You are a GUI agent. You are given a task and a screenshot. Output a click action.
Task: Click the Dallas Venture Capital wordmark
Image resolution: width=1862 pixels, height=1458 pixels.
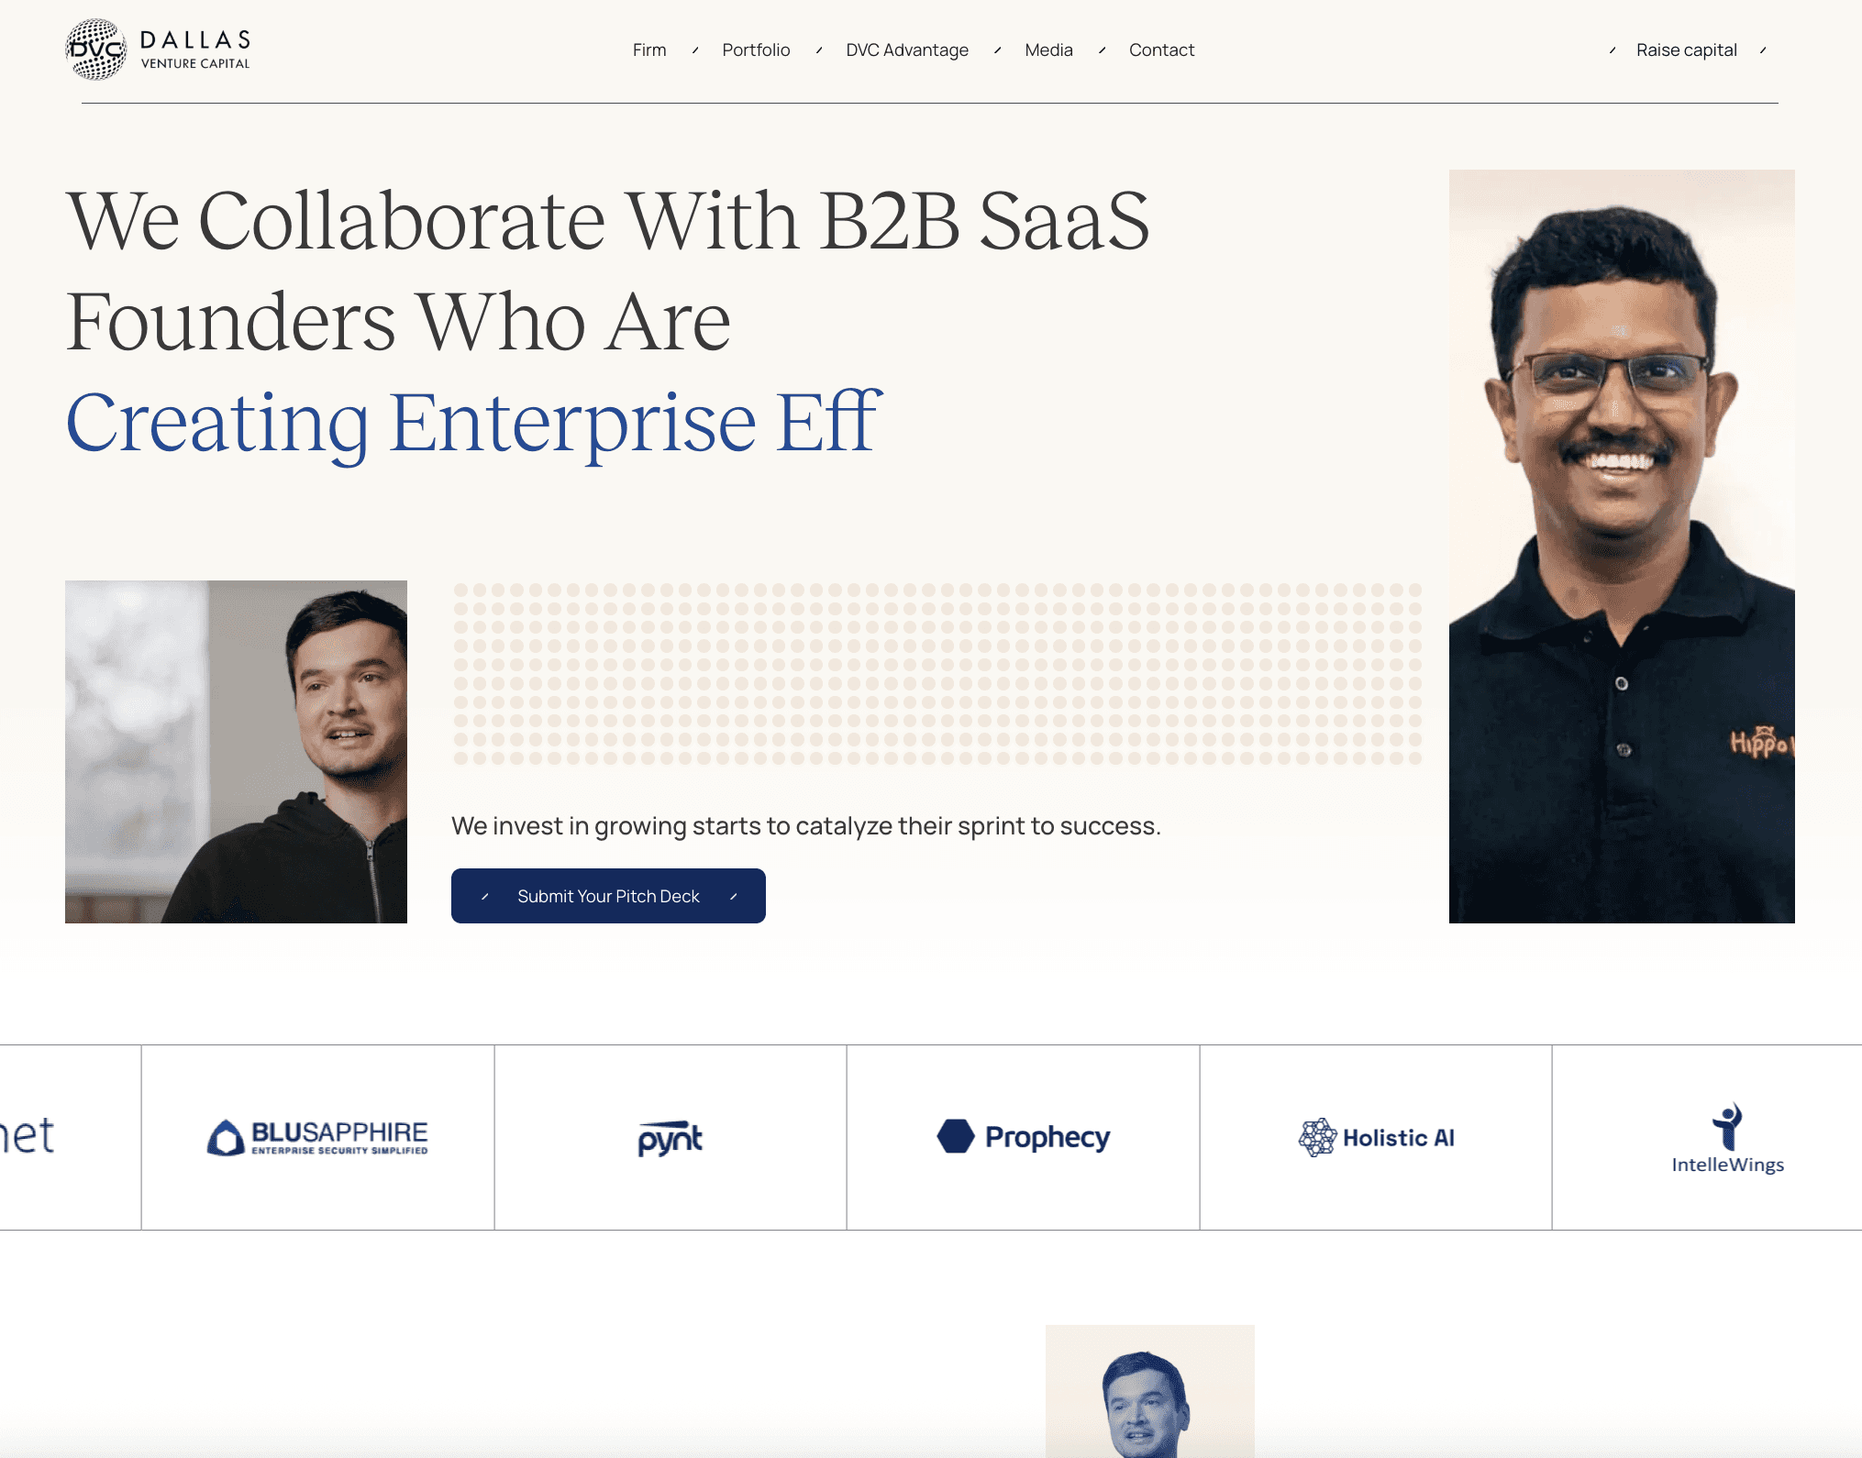(195, 50)
